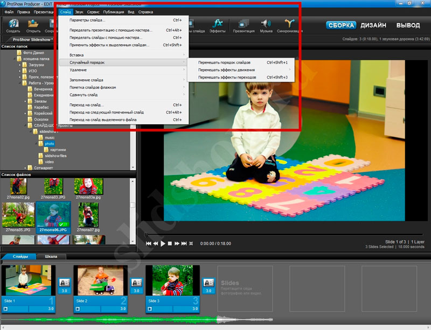Jump to first slide with skip-back control
This screenshot has height=330, width=431.
coord(149,243)
